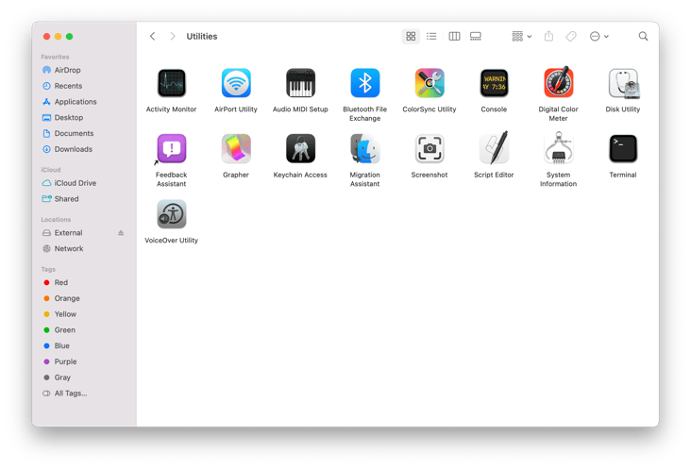
Task: Eject the External drive
Action: click(x=121, y=233)
